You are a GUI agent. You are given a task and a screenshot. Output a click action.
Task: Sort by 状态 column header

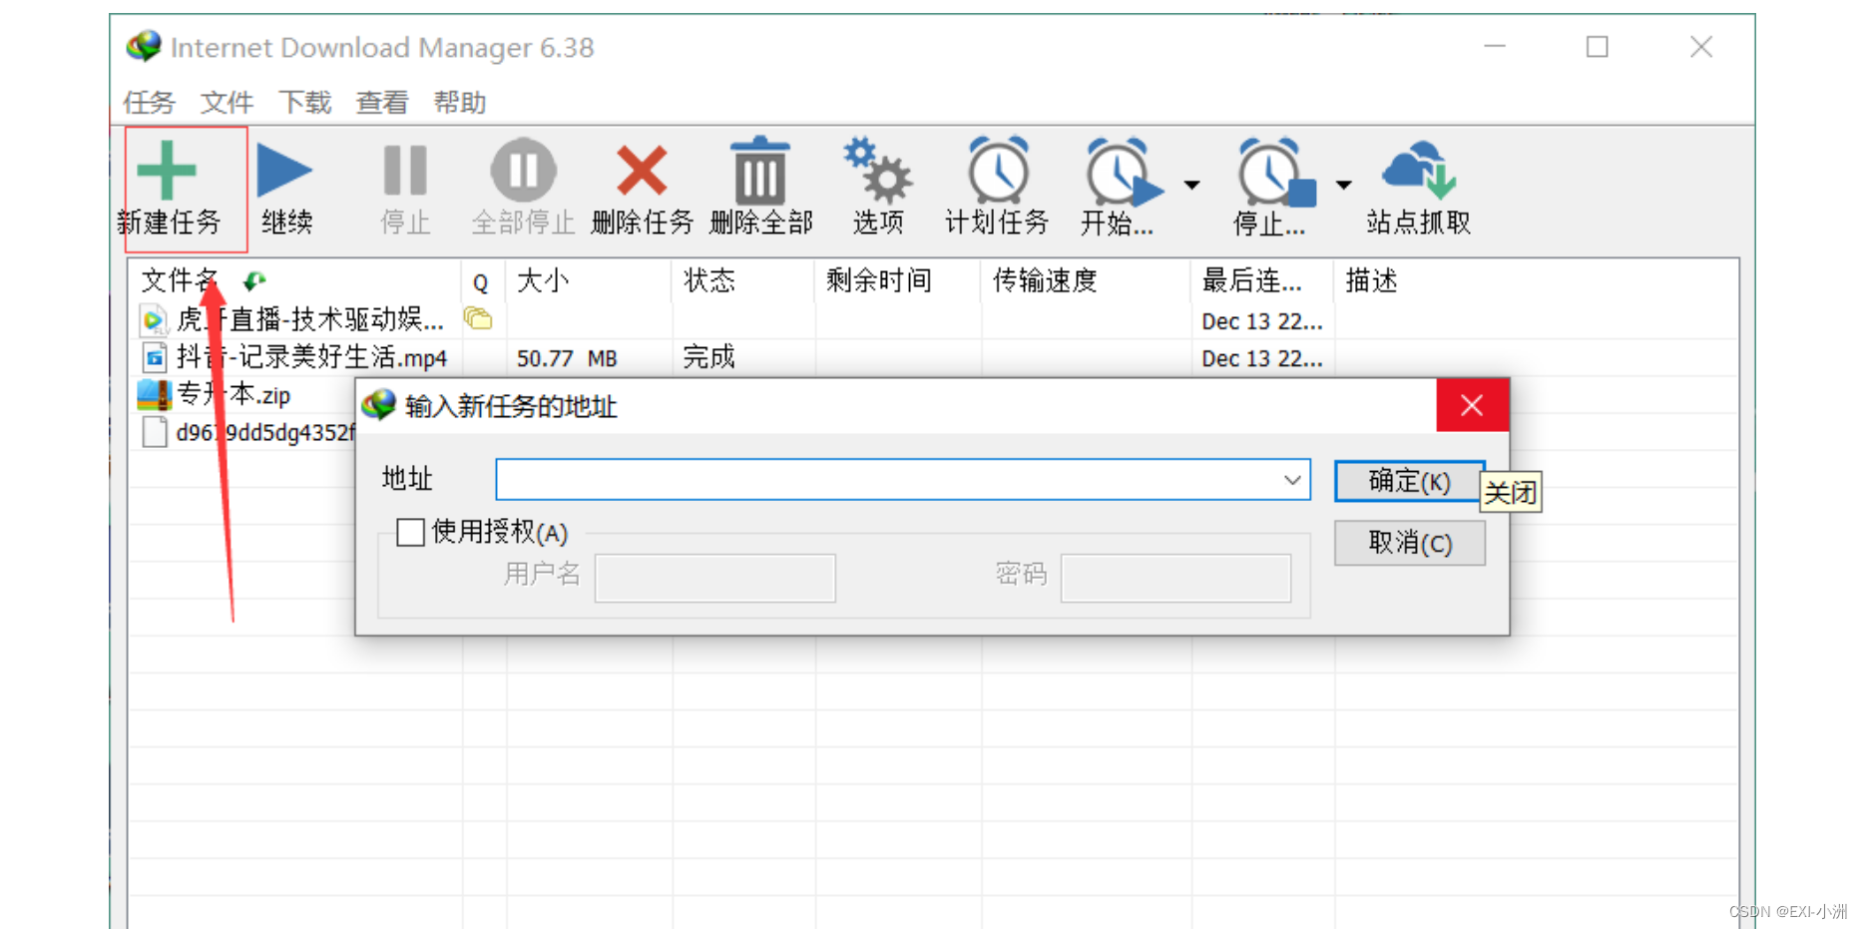click(743, 281)
